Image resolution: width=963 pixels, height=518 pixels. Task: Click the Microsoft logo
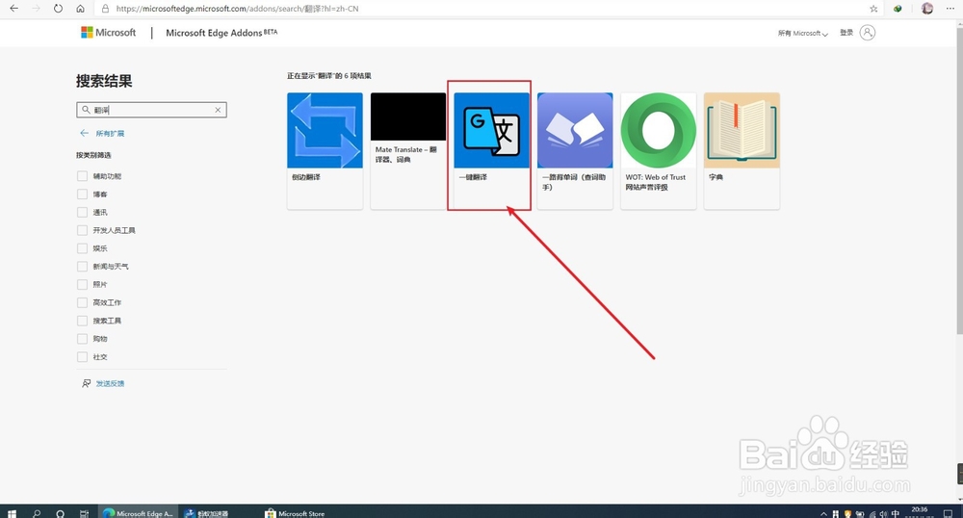pos(108,33)
